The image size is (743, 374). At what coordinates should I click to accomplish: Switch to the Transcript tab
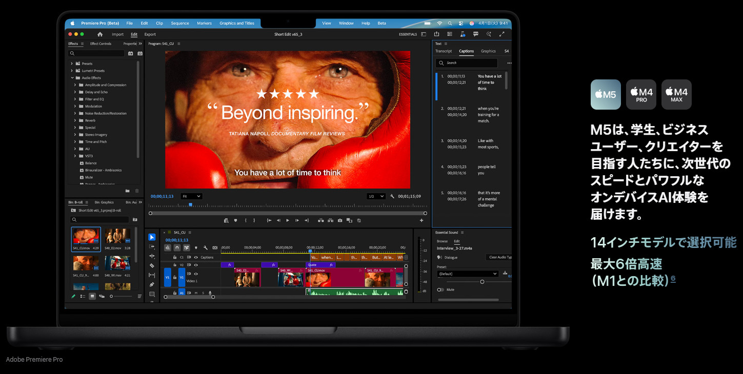click(444, 51)
